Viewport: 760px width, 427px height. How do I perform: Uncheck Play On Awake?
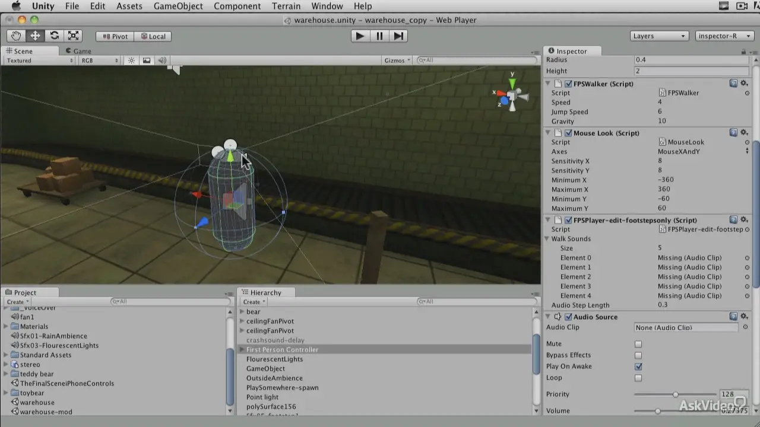pyautogui.click(x=638, y=367)
